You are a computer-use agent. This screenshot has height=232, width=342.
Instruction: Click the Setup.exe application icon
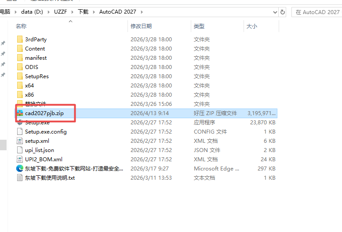point(20,123)
